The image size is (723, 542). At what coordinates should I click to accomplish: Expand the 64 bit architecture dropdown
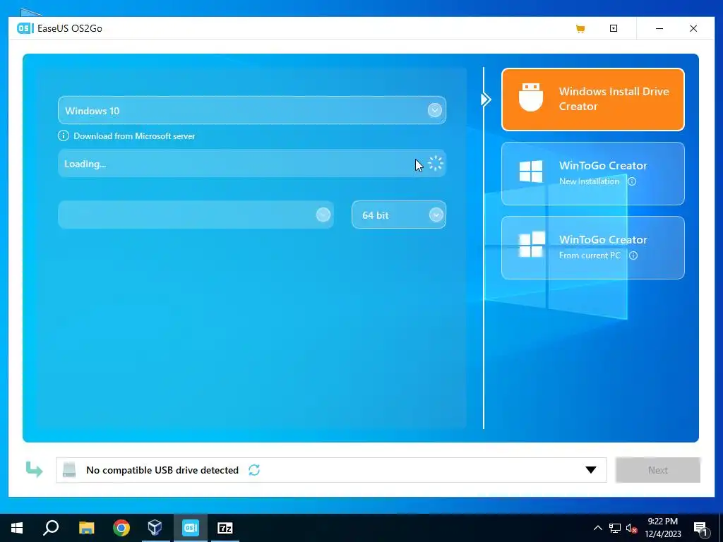398,215
